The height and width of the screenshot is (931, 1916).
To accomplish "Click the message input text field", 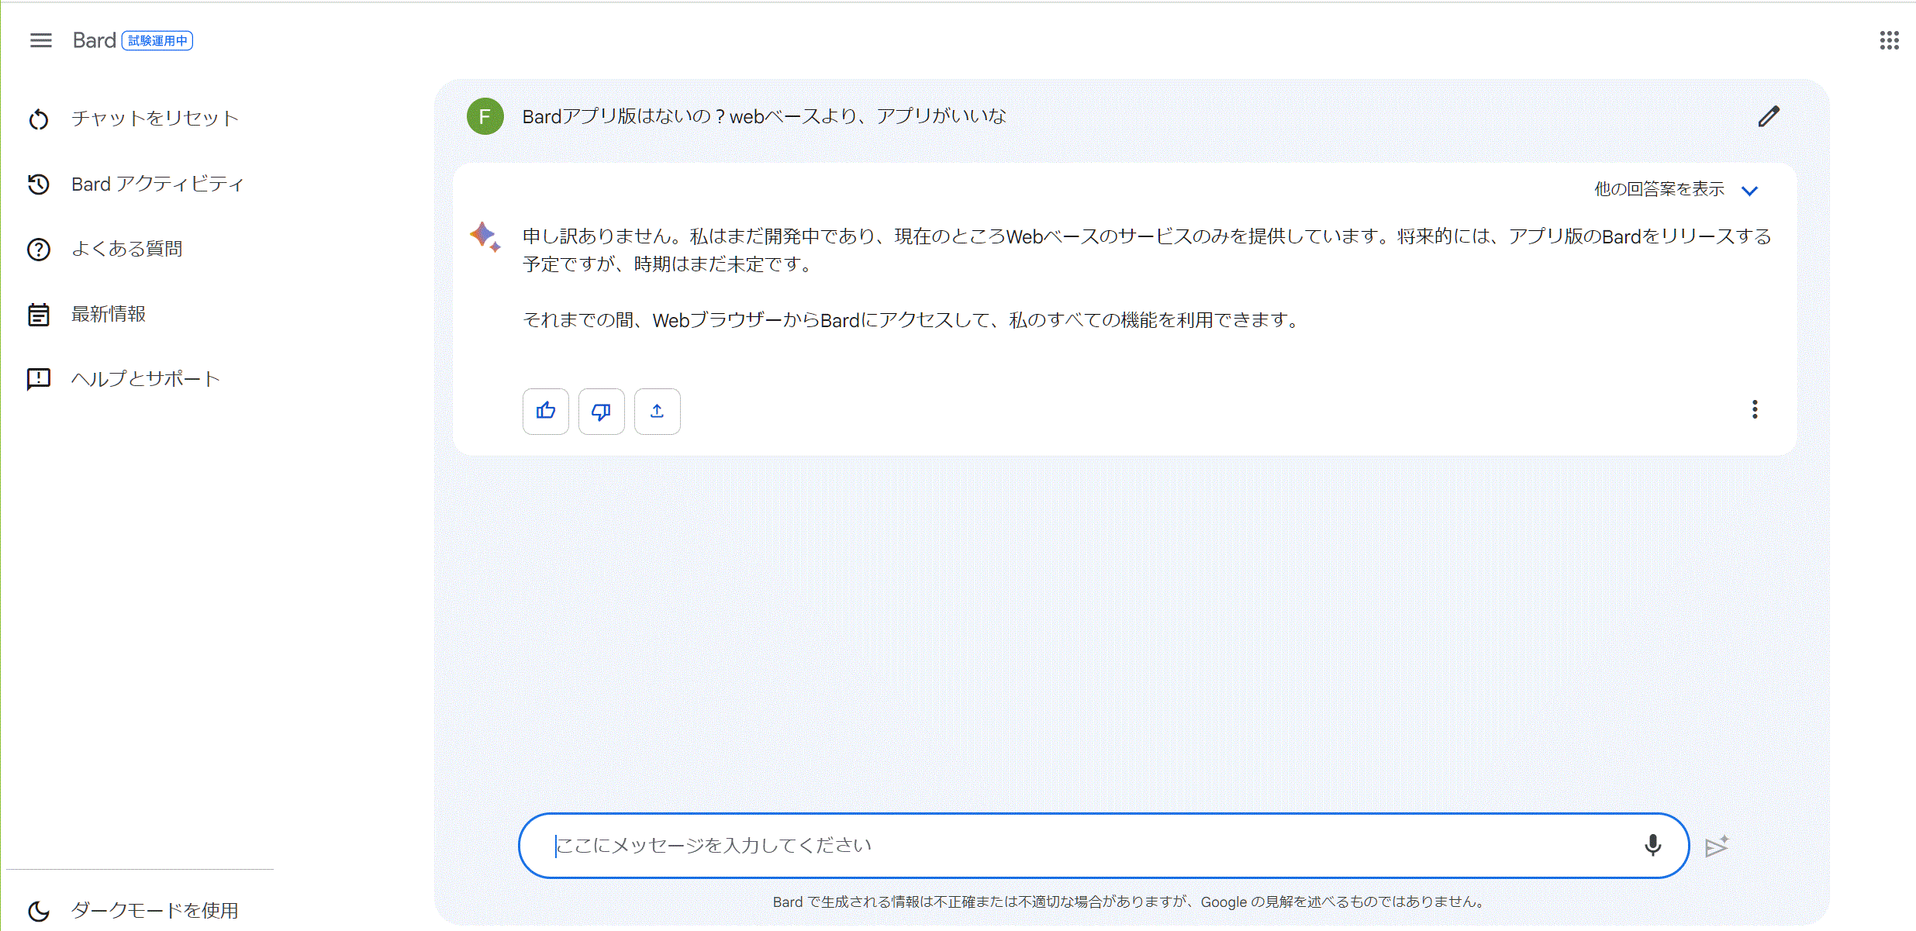I will point(1086,845).
